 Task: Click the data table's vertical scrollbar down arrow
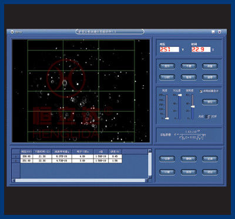coord(150,177)
